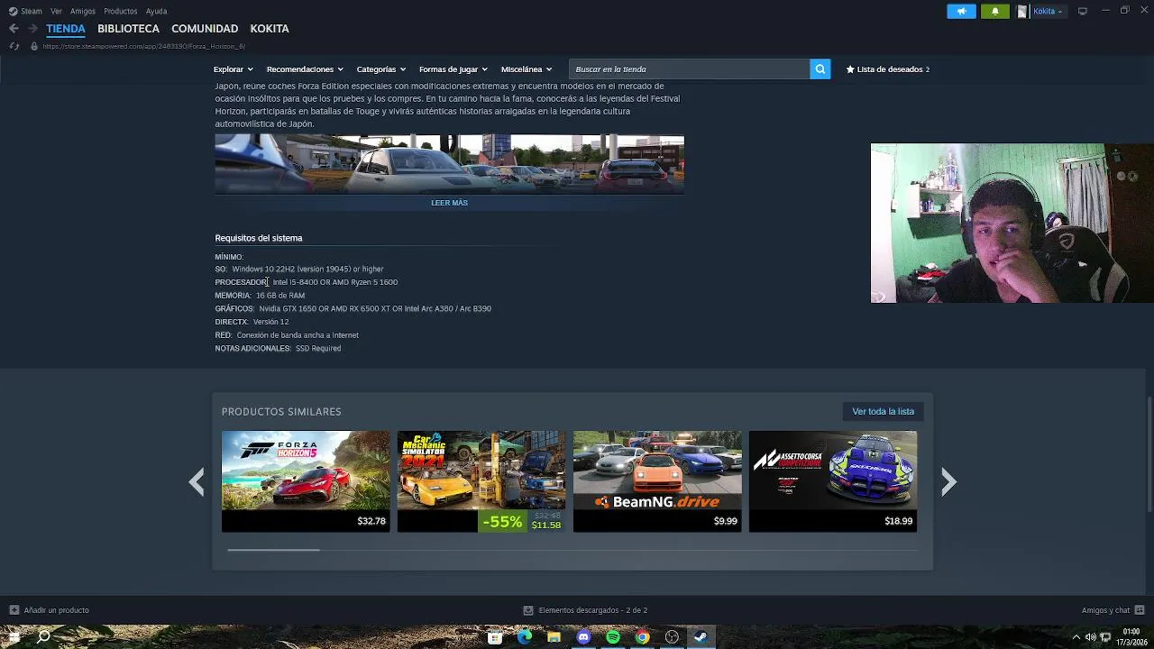Viewport: 1154px width, 649px height.
Task: Go forward with the right arrow
Action: tap(32, 29)
